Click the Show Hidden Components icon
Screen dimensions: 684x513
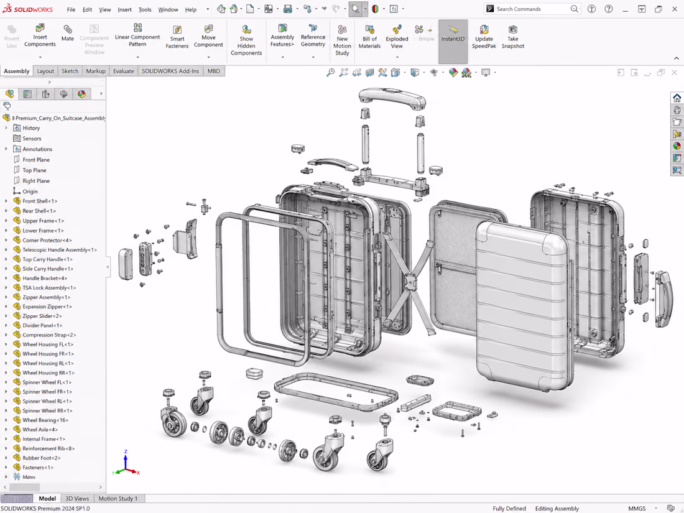(x=246, y=30)
